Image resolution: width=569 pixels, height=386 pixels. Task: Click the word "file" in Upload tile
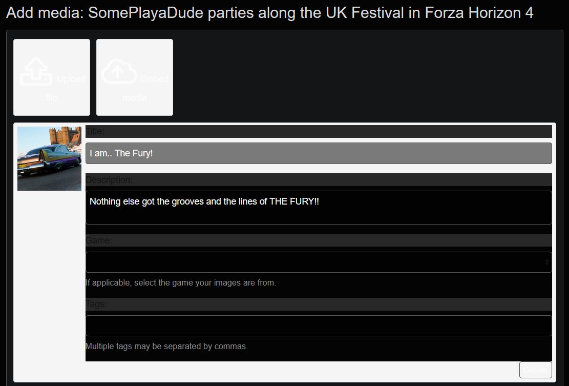[52, 98]
